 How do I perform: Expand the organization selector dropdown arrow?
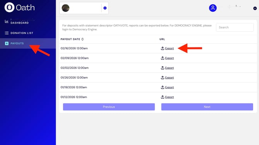[105, 8]
